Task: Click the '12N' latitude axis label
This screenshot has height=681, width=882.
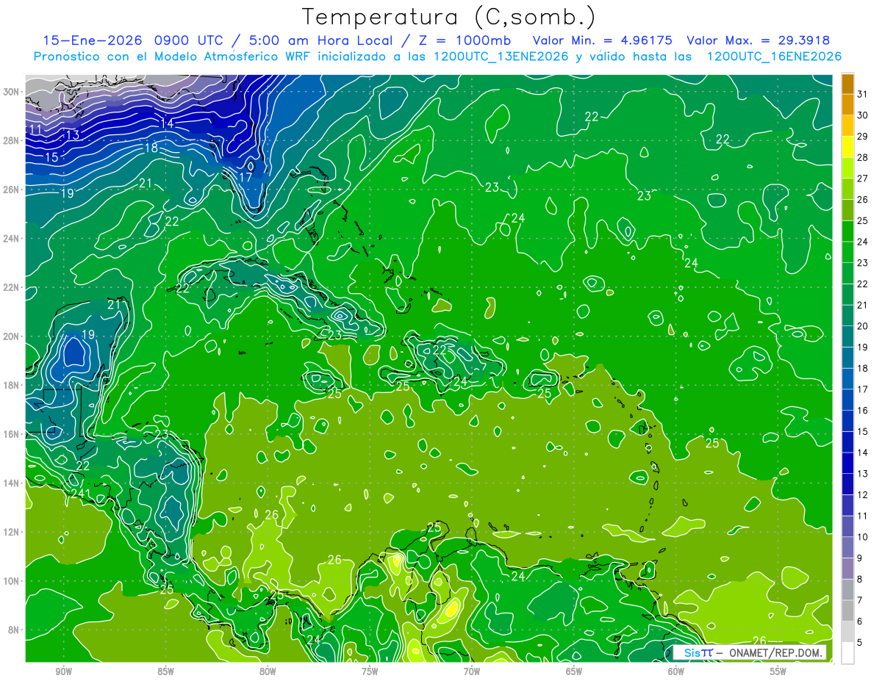Action: (12, 532)
